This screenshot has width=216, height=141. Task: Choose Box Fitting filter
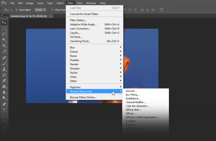(x=146, y=95)
